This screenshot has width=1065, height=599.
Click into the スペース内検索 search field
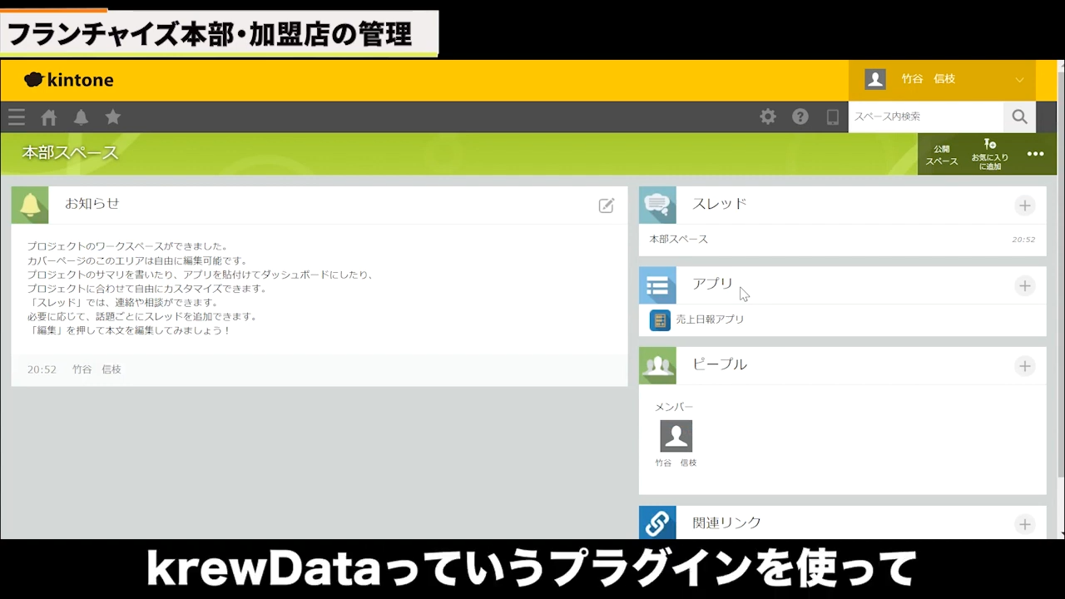click(x=926, y=116)
